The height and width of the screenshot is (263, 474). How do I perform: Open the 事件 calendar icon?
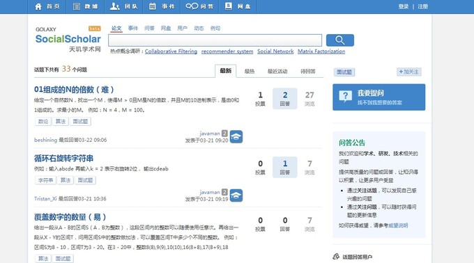click(x=153, y=6)
